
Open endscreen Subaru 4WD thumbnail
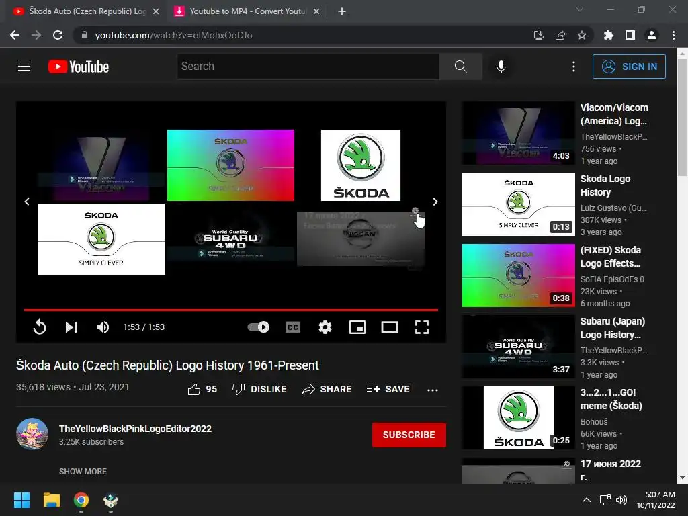click(231, 239)
